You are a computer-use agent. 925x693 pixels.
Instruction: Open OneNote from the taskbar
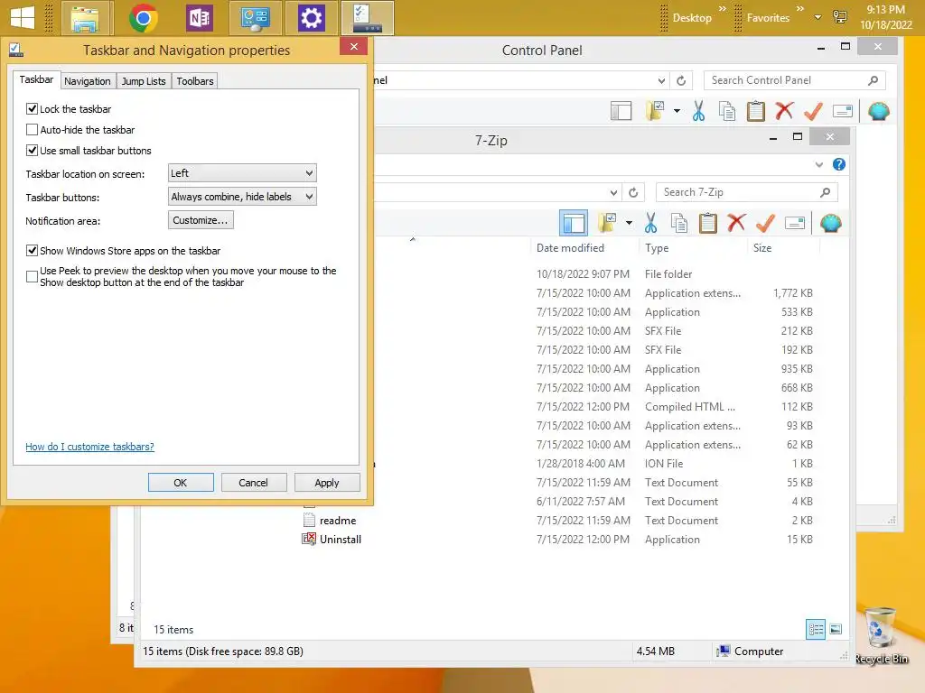(200, 18)
